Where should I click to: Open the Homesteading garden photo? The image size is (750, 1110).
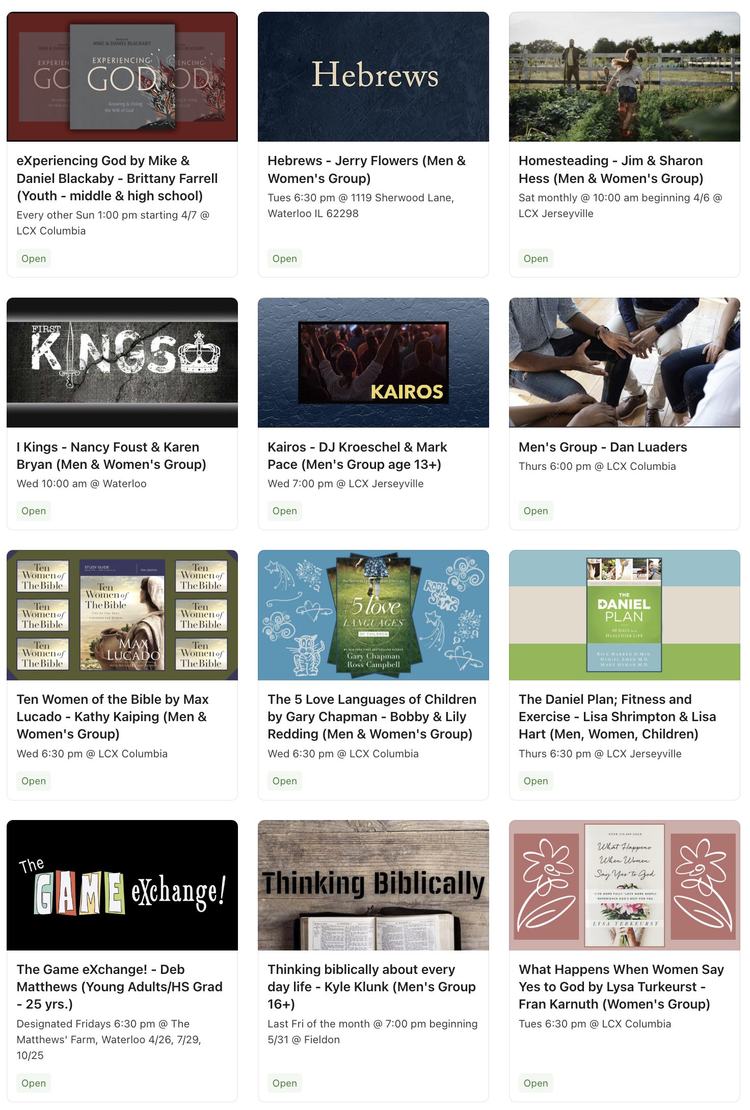pos(625,77)
